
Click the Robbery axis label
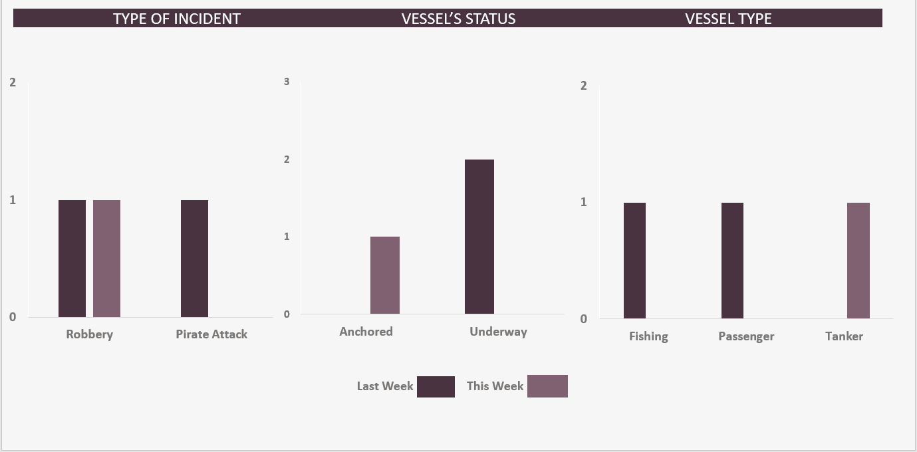click(90, 334)
